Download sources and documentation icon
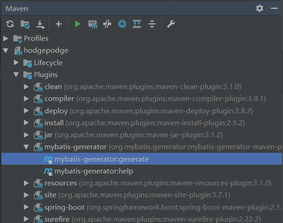 point(40,24)
